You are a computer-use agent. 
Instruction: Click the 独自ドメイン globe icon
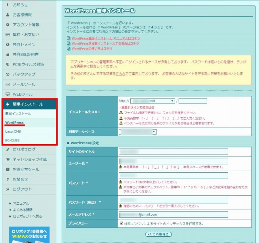click(8, 45)
